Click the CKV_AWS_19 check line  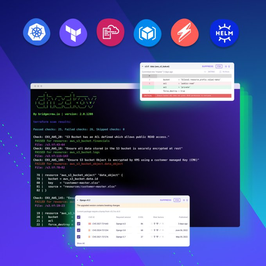tap(108, 148)
